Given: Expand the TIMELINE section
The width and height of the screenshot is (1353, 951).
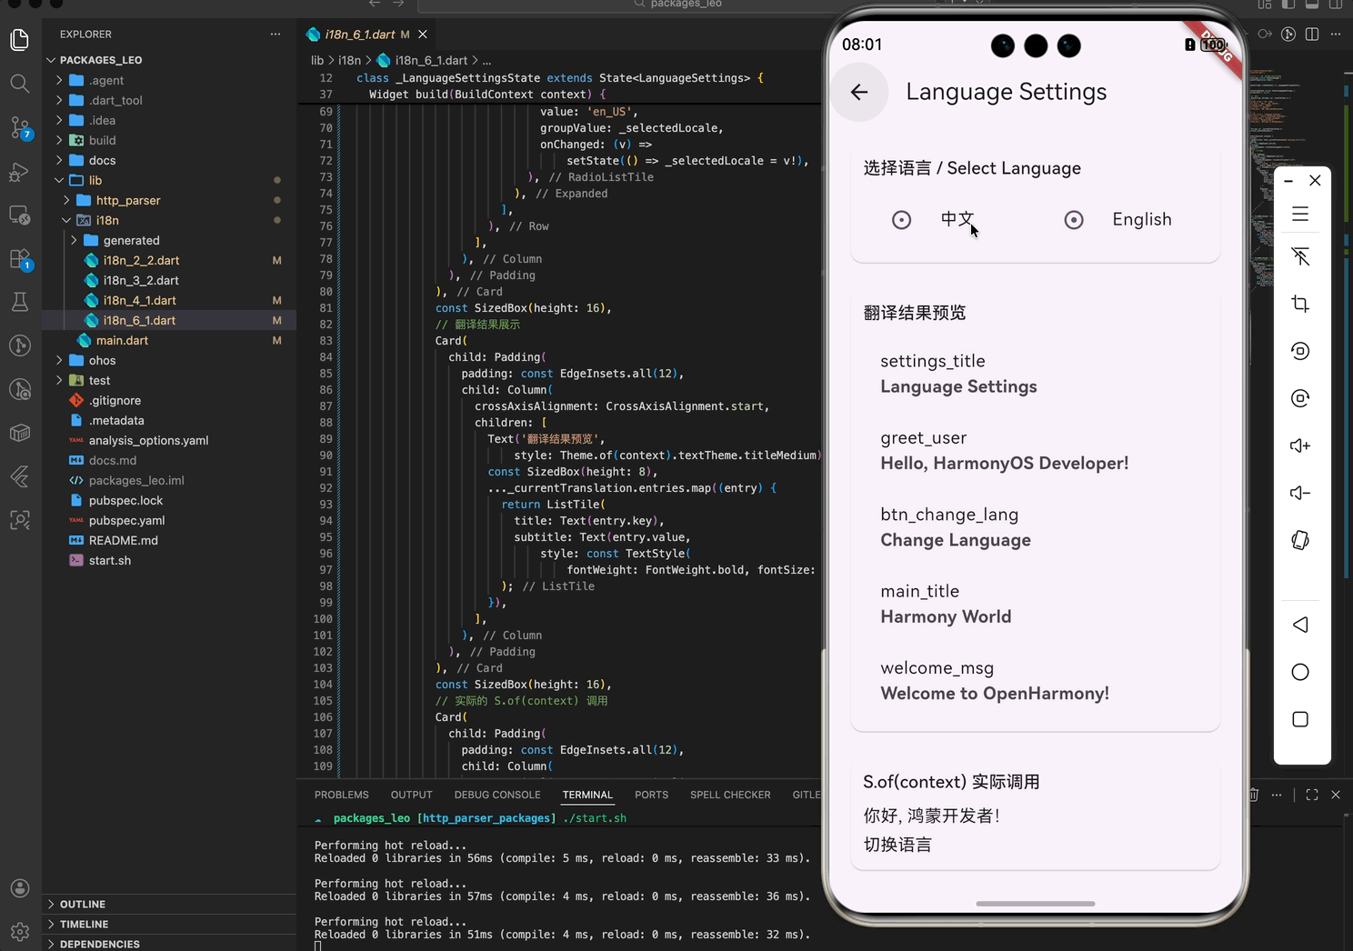Looking at the screenshot, I should (x=169, y=924).
